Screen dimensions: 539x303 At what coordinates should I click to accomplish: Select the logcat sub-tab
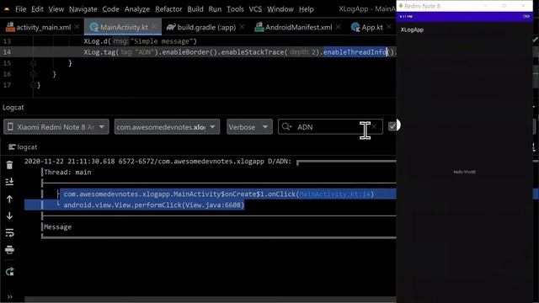(23, 147)
